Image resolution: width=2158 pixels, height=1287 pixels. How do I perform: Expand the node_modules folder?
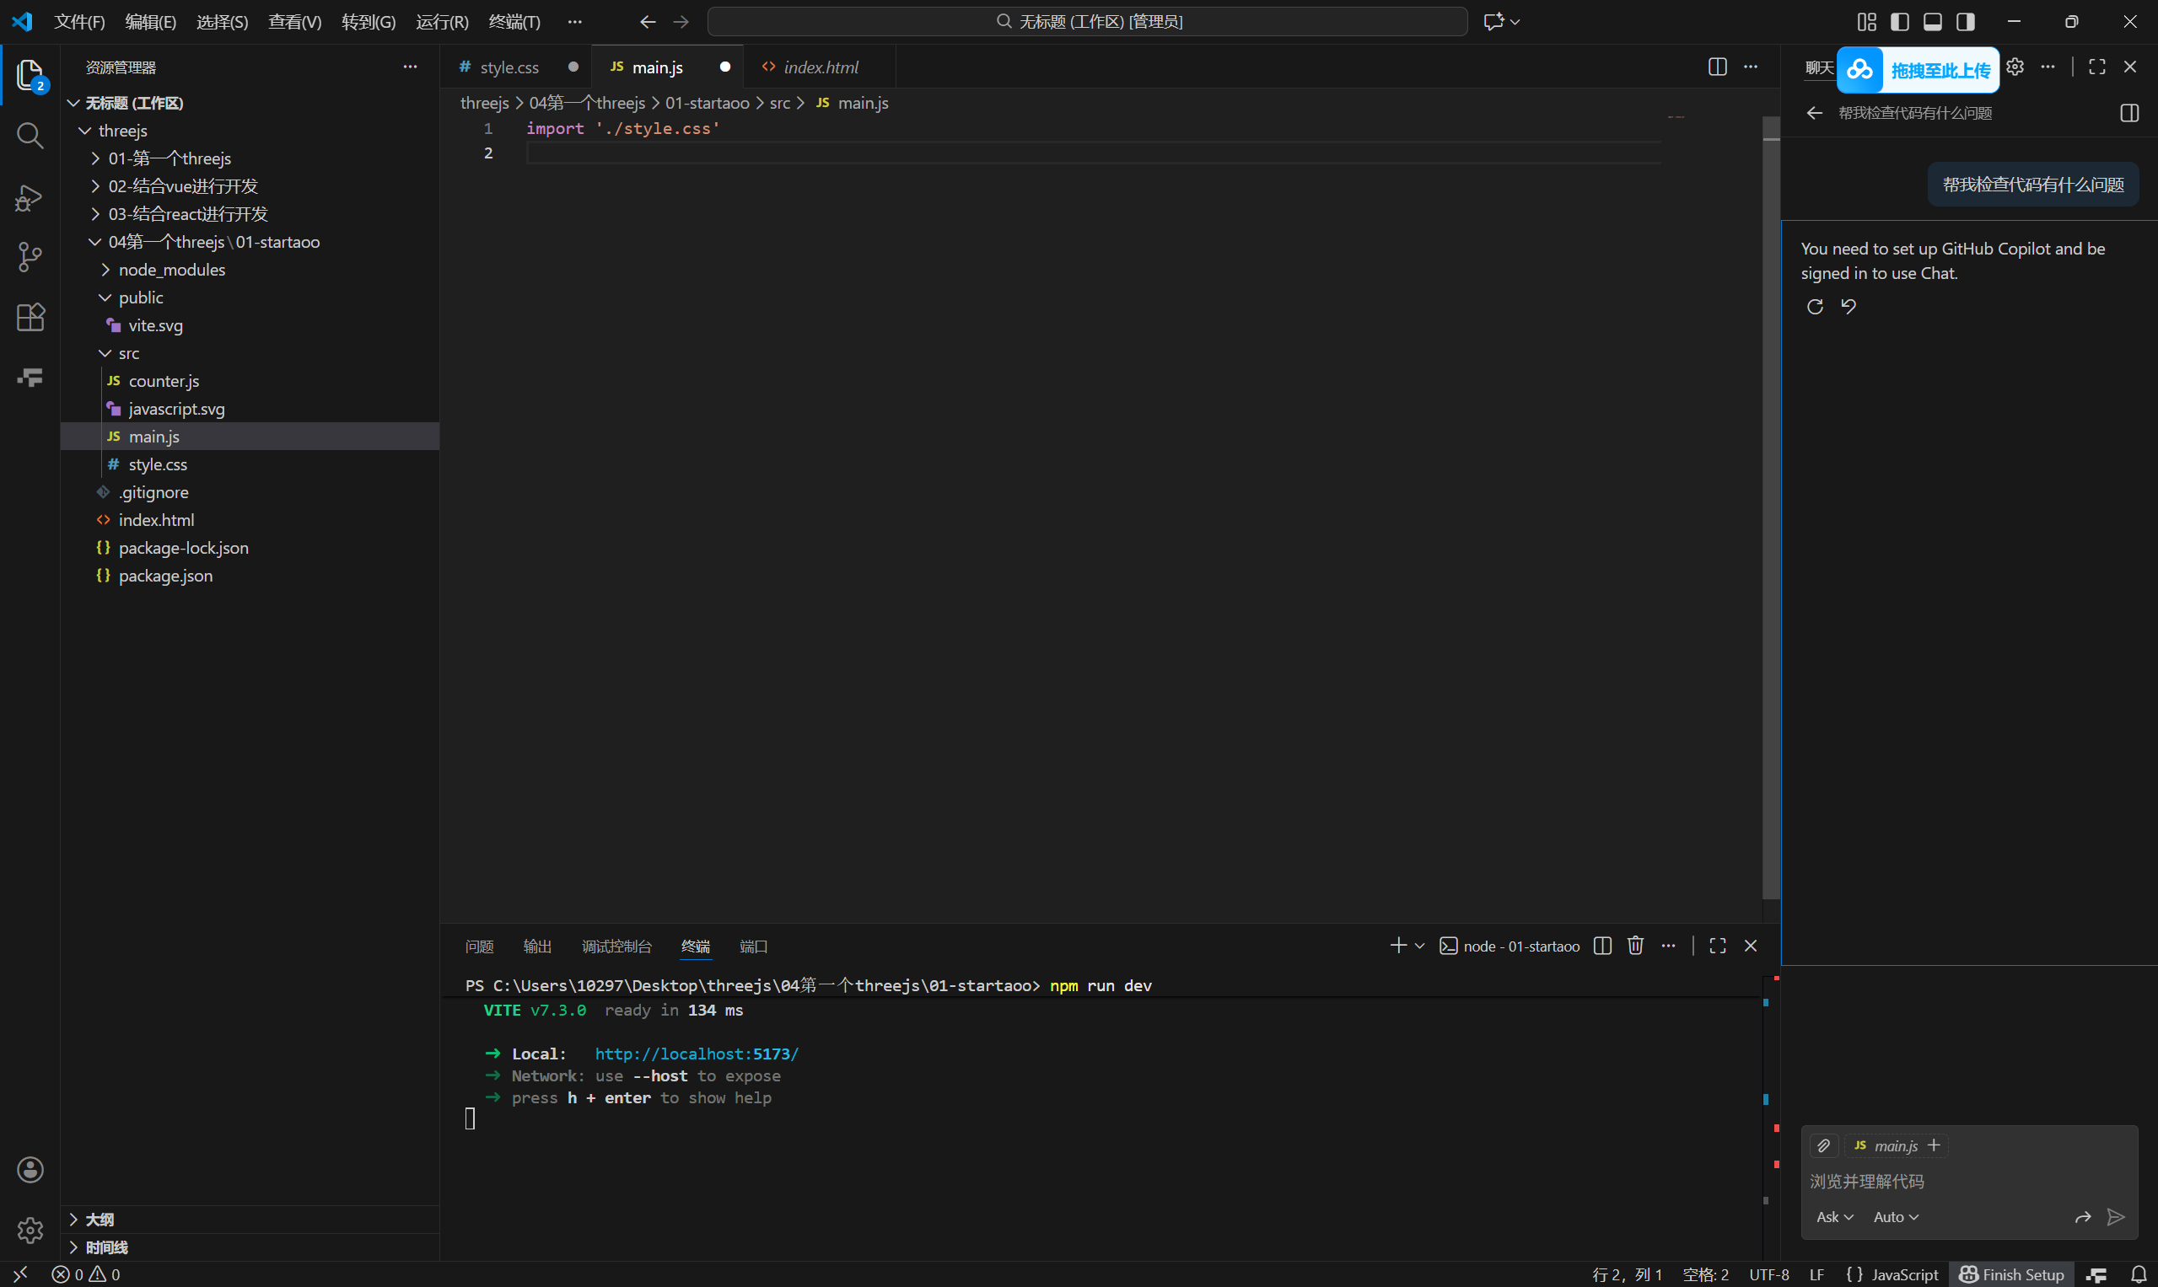(x=171, y=270)
